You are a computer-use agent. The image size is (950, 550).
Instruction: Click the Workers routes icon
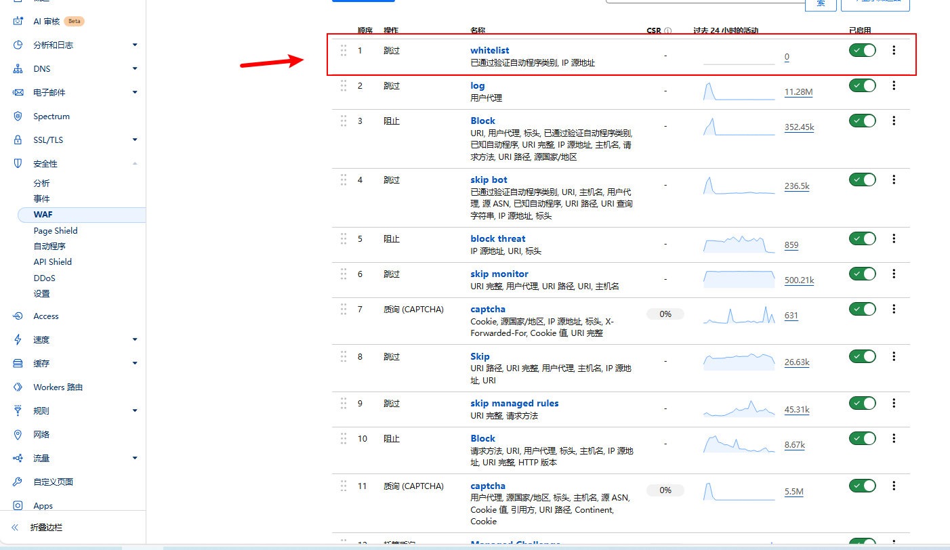click(x=18, y=387)
